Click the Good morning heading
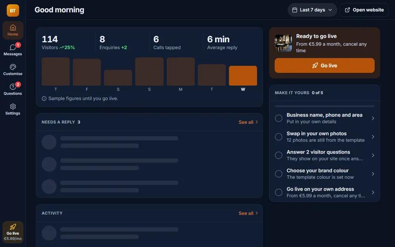395x247 pixels. tap(59, 10)
